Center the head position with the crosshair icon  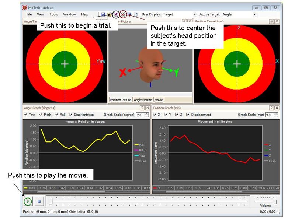(123, 14)
